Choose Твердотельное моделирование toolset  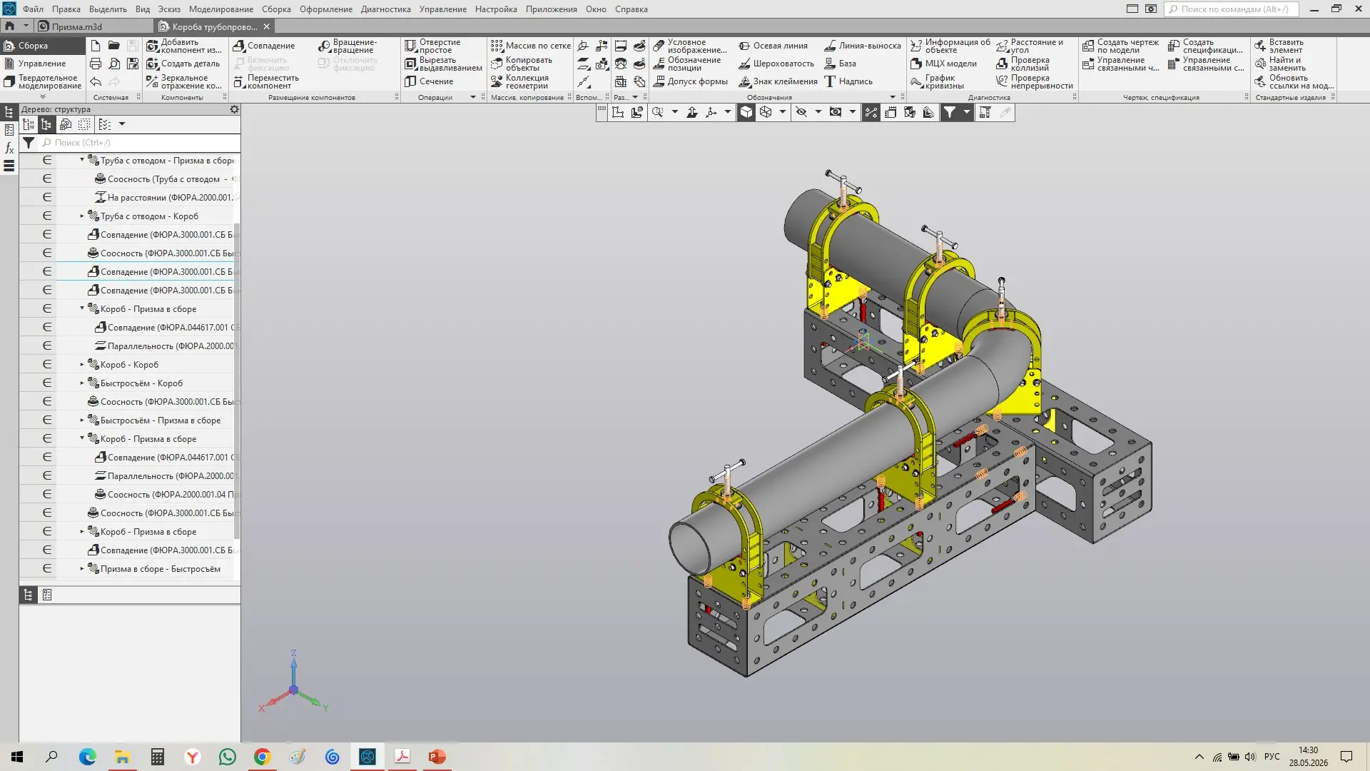click(x=42, y=81)
